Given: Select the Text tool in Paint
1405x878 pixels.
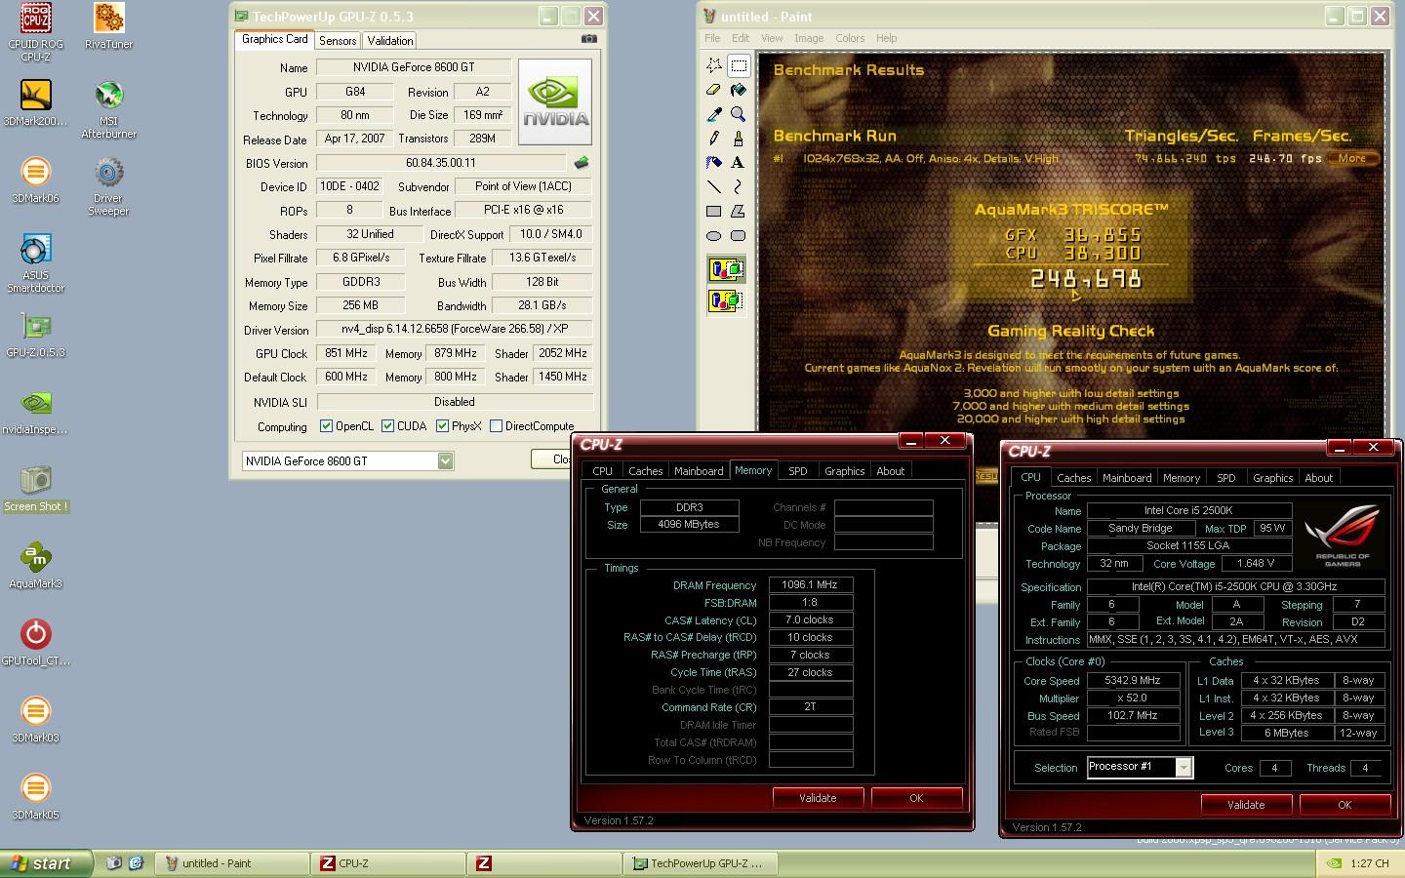Looking at the screenshot, I should tap(739, 162).
